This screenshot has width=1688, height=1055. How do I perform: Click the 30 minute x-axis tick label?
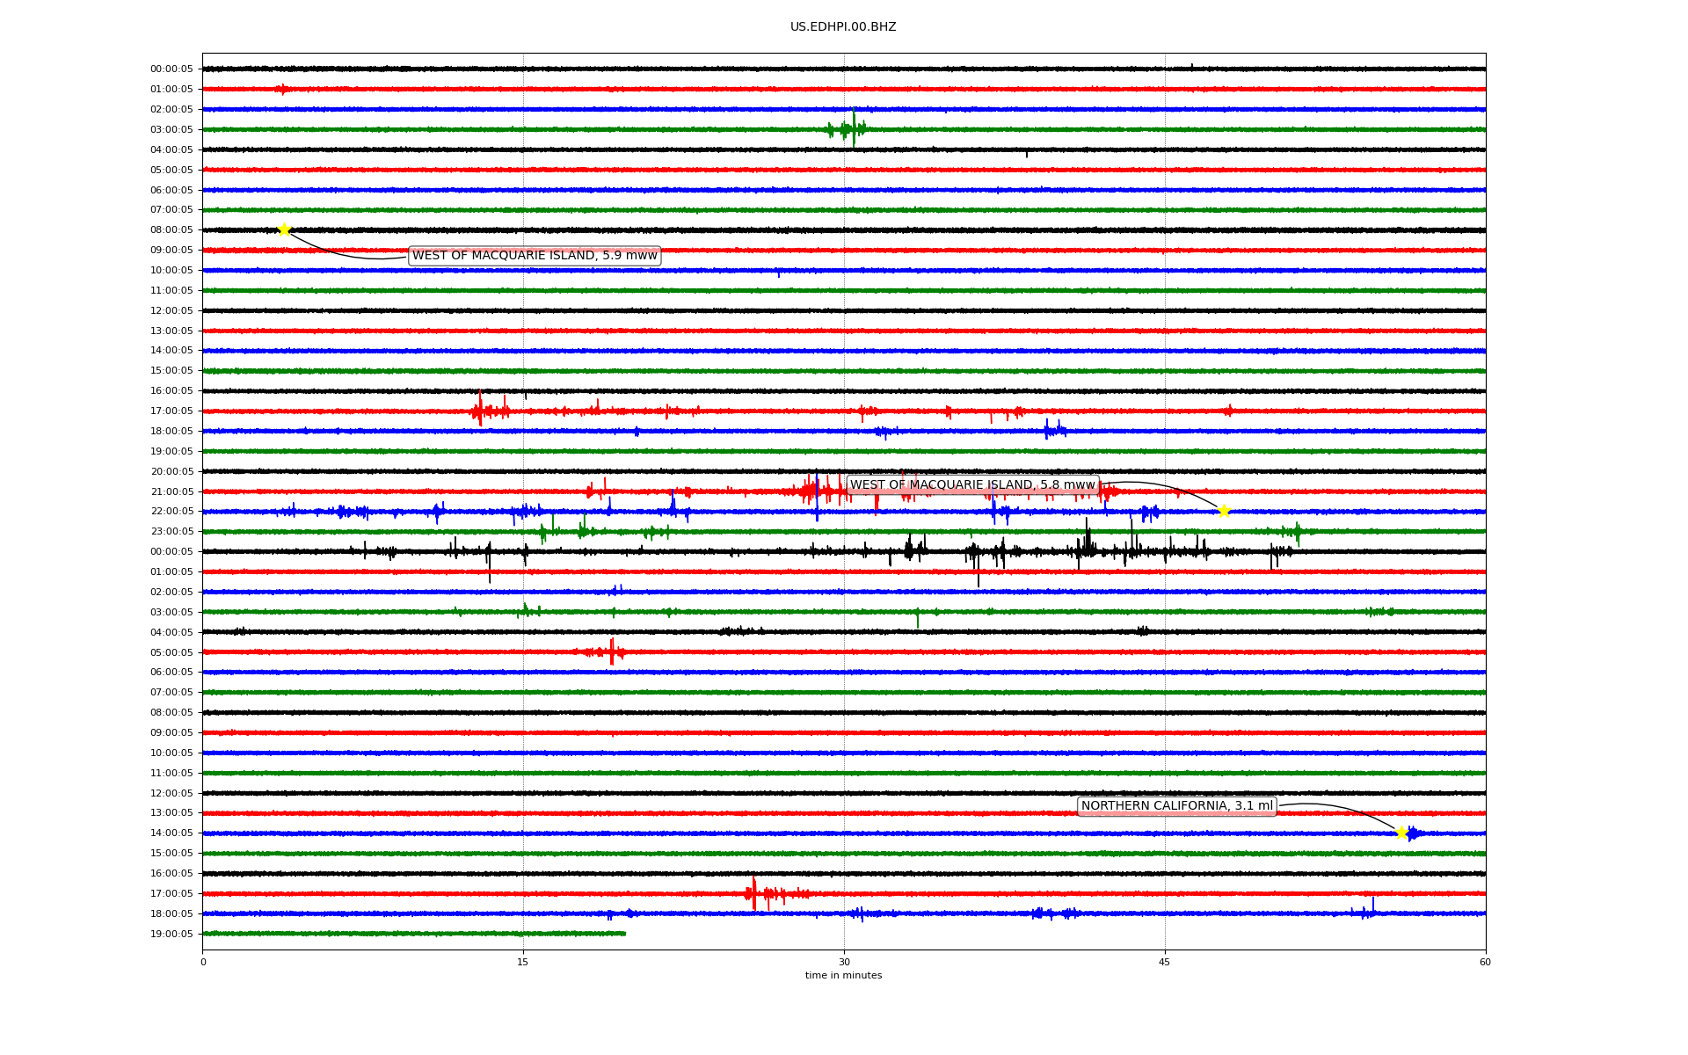coord(844,962)
